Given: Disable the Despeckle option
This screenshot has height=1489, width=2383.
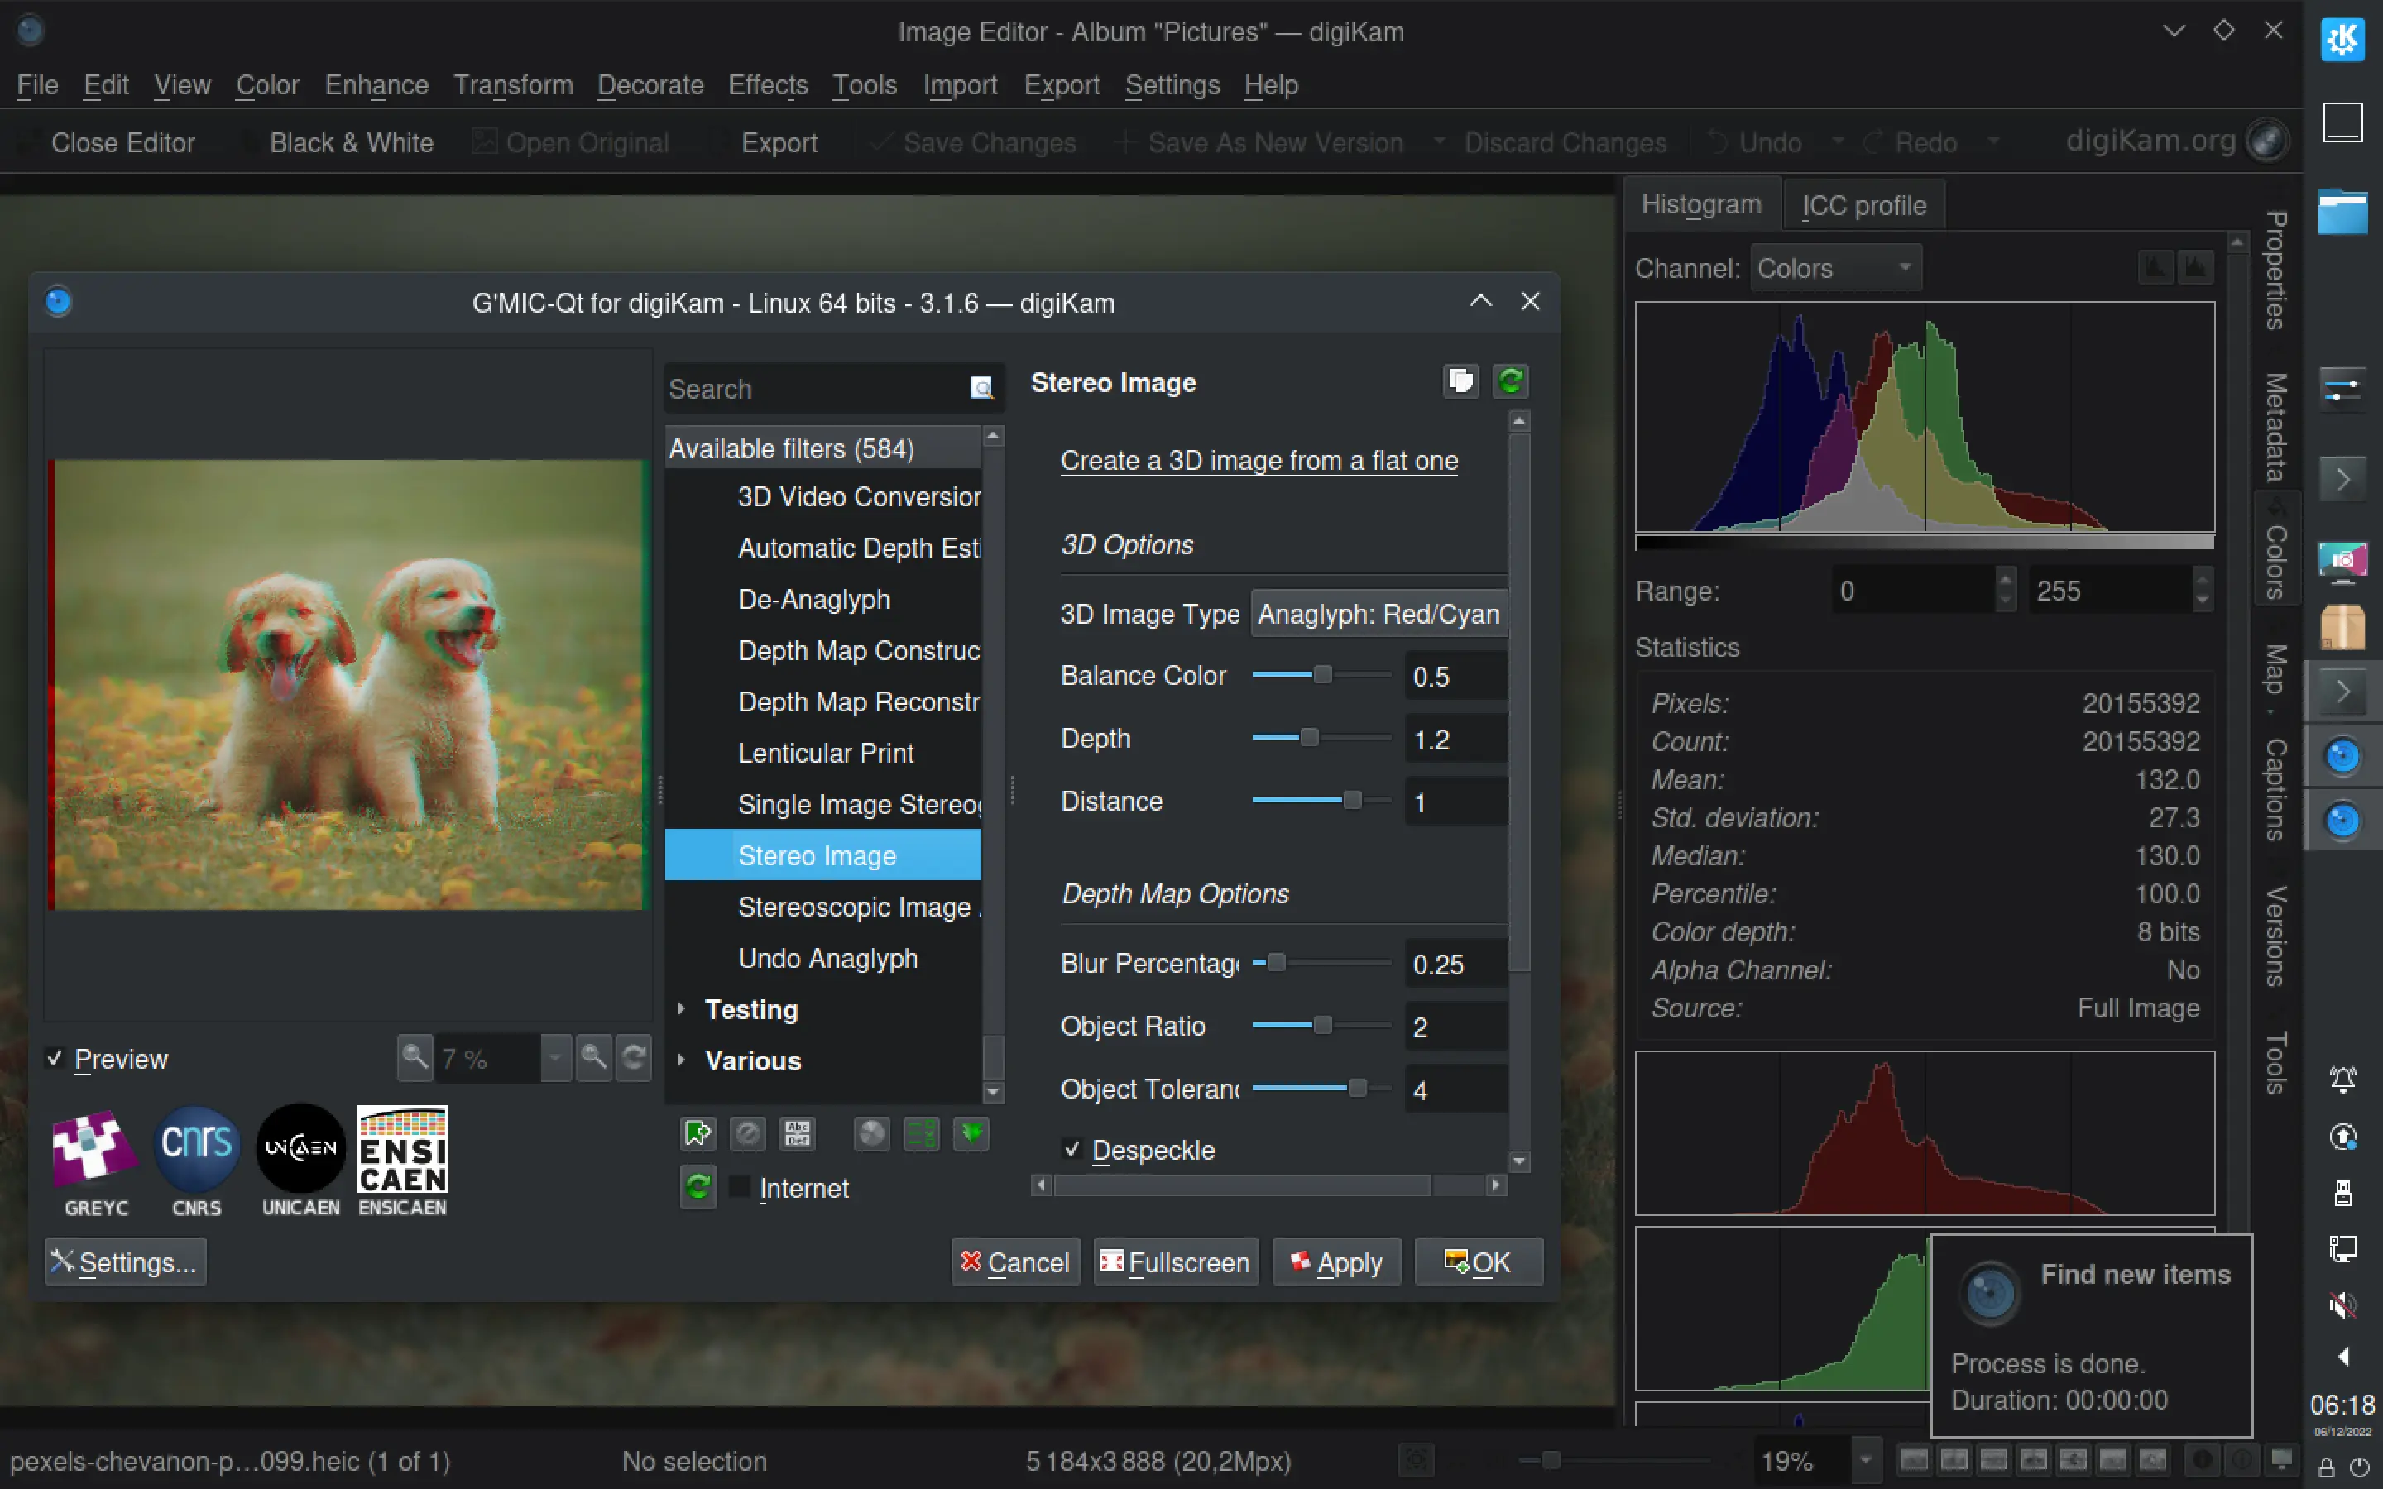Looking at the screenshot, I should pos(1072,1149).
